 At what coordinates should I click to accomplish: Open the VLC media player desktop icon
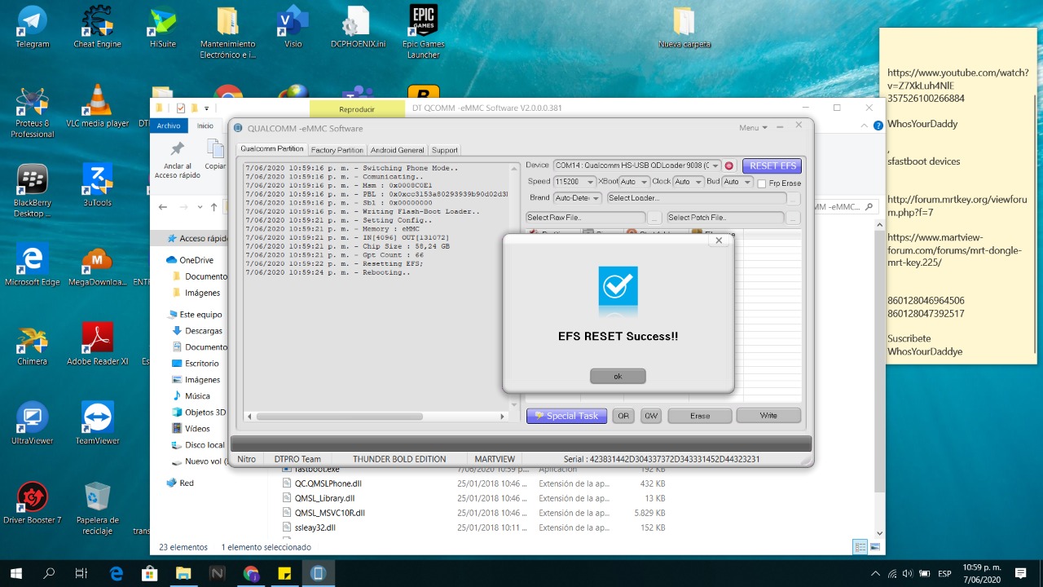[x=97, y=106]
